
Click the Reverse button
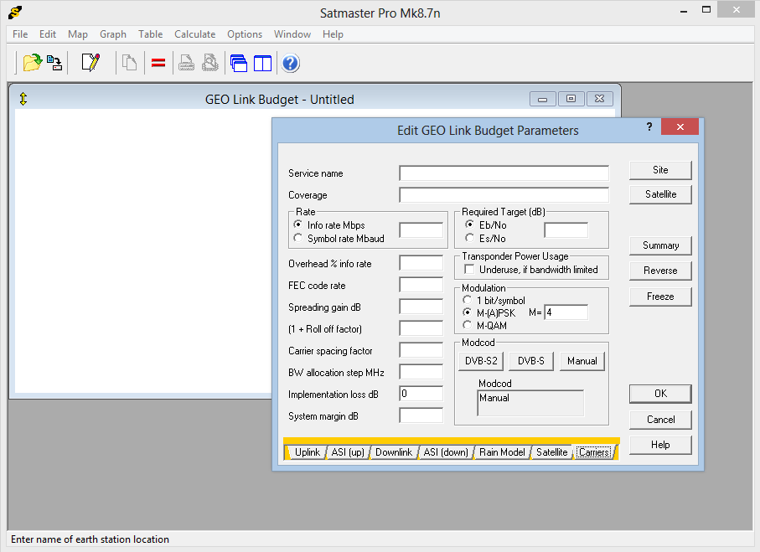tap(660, 271)
